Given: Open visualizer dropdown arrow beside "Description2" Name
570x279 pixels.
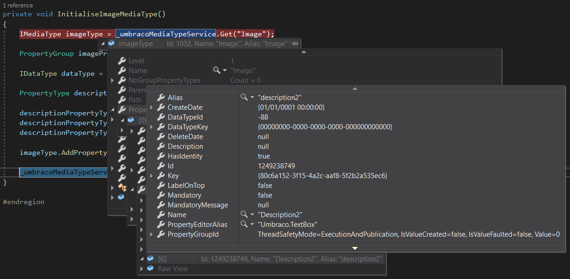Looking at the screenshot, I should [x=252, y=215].
